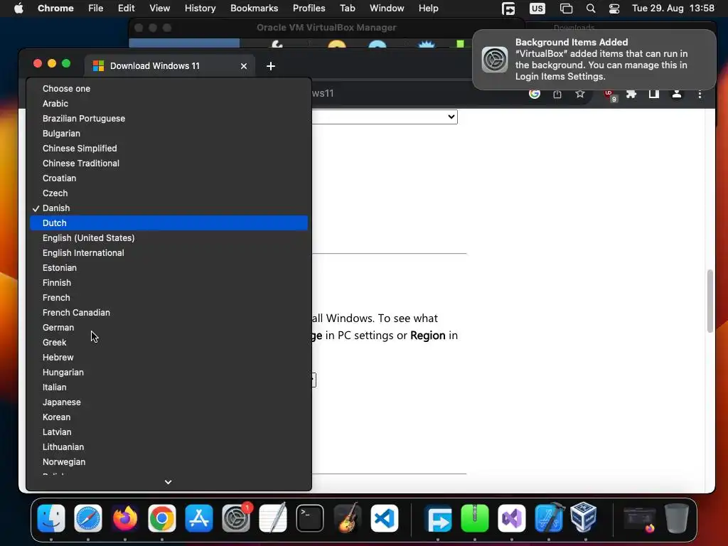Open TextEdit from the Dock
728x546 pixels.
tap(273, 518)
